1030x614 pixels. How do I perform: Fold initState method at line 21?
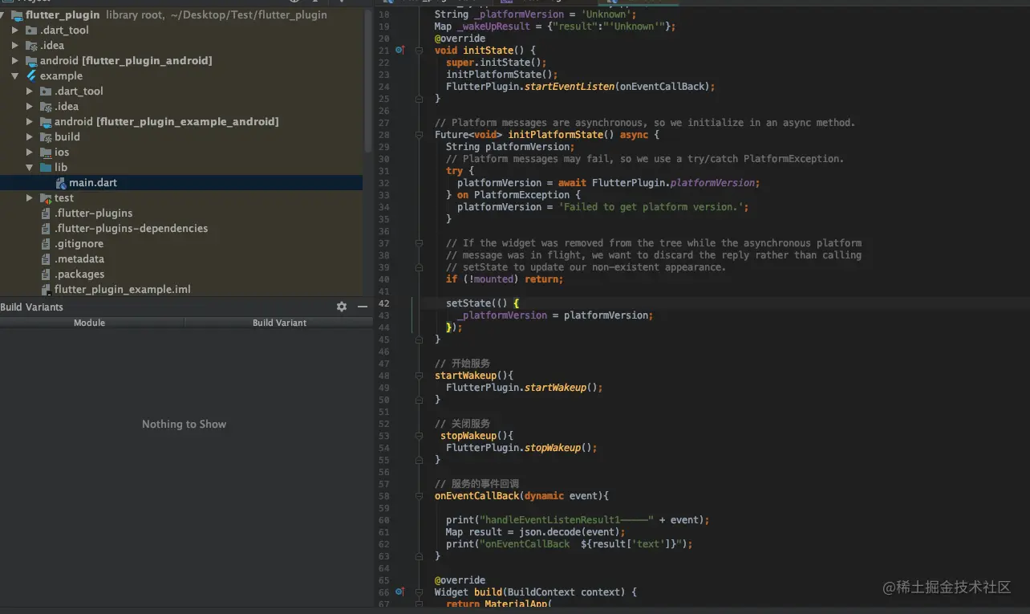(x=419, y=50)
